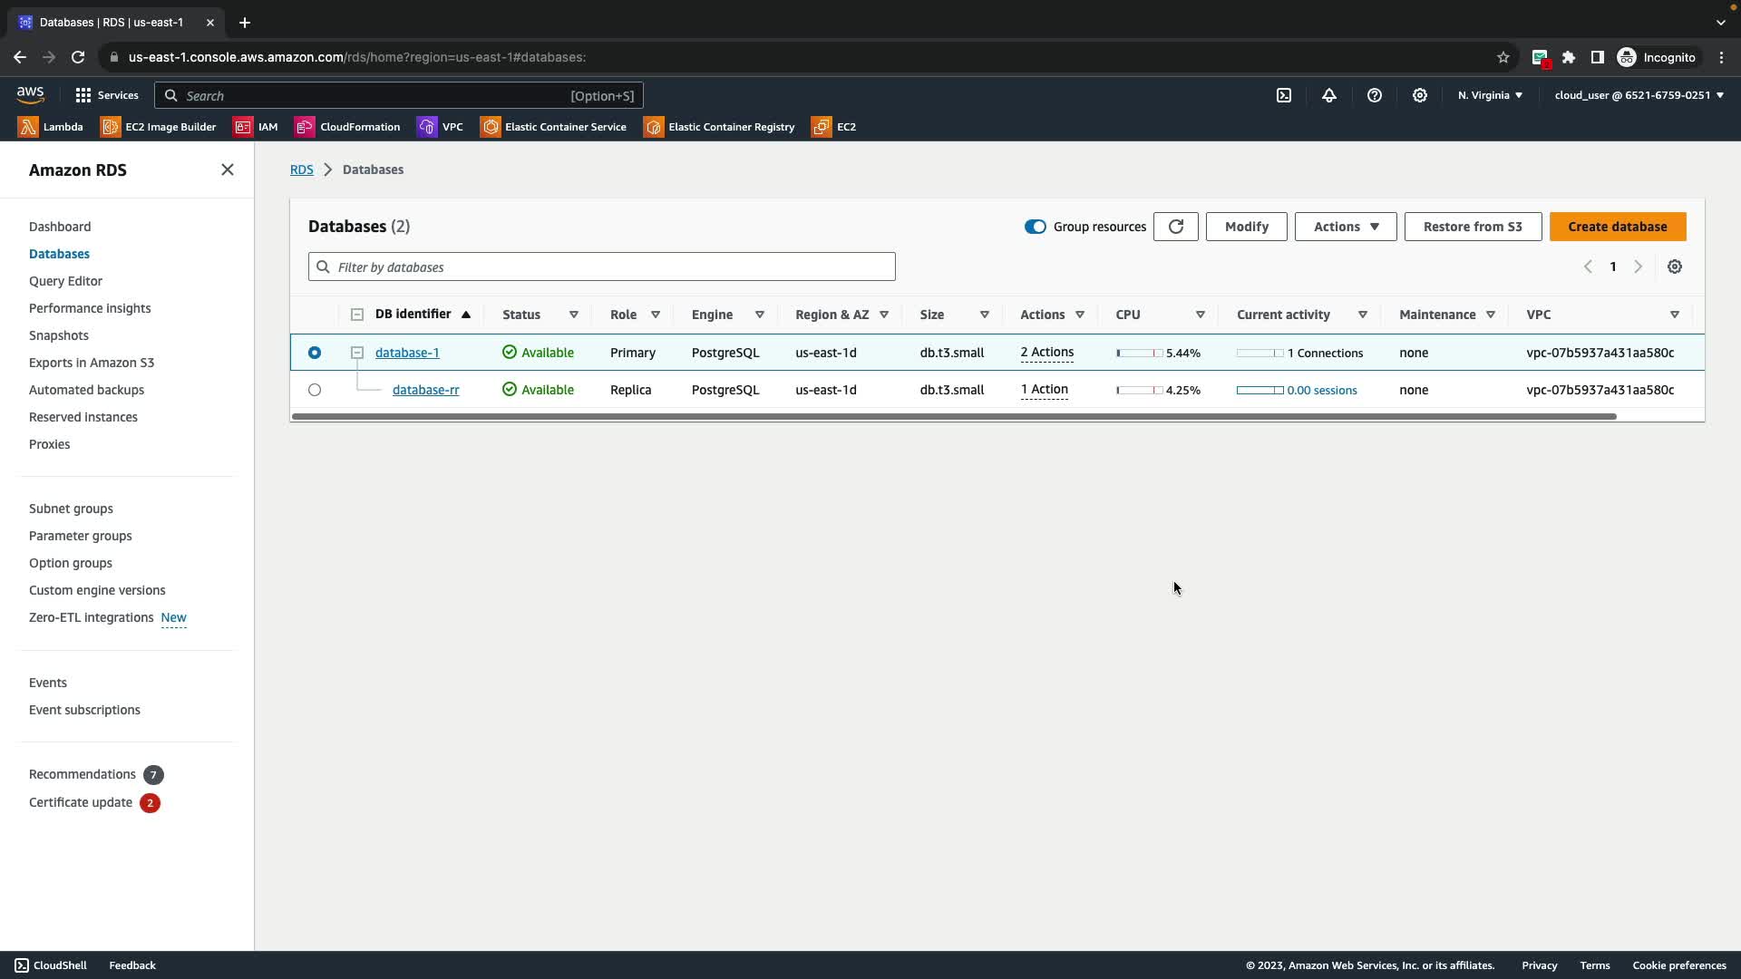Click the Create database button
This screenshot has height=979, width=1741.
(1617, 227)
